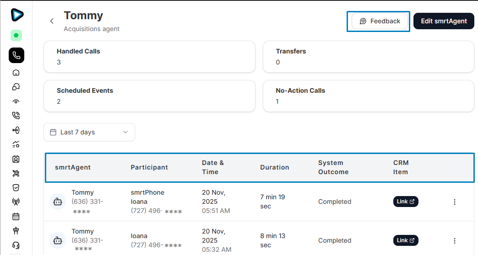Go back using the left chevron arrow

point(52,21)
